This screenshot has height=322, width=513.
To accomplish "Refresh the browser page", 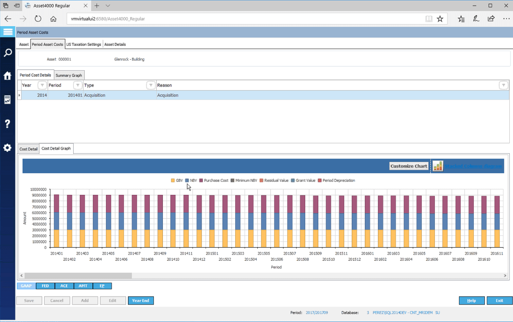I will 38,19.
